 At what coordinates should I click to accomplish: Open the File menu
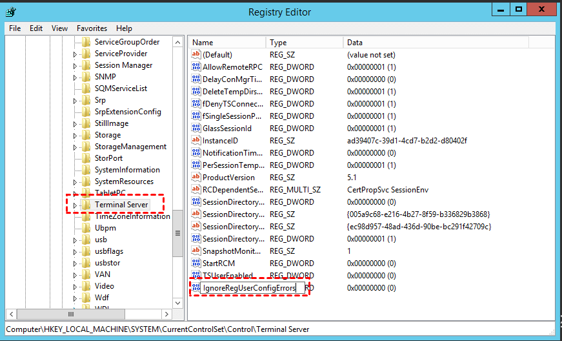tap(15, 28)
